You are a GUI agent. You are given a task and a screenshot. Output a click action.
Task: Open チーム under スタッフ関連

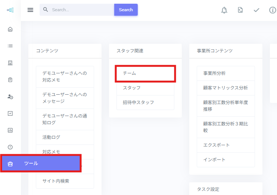[145, 73]
